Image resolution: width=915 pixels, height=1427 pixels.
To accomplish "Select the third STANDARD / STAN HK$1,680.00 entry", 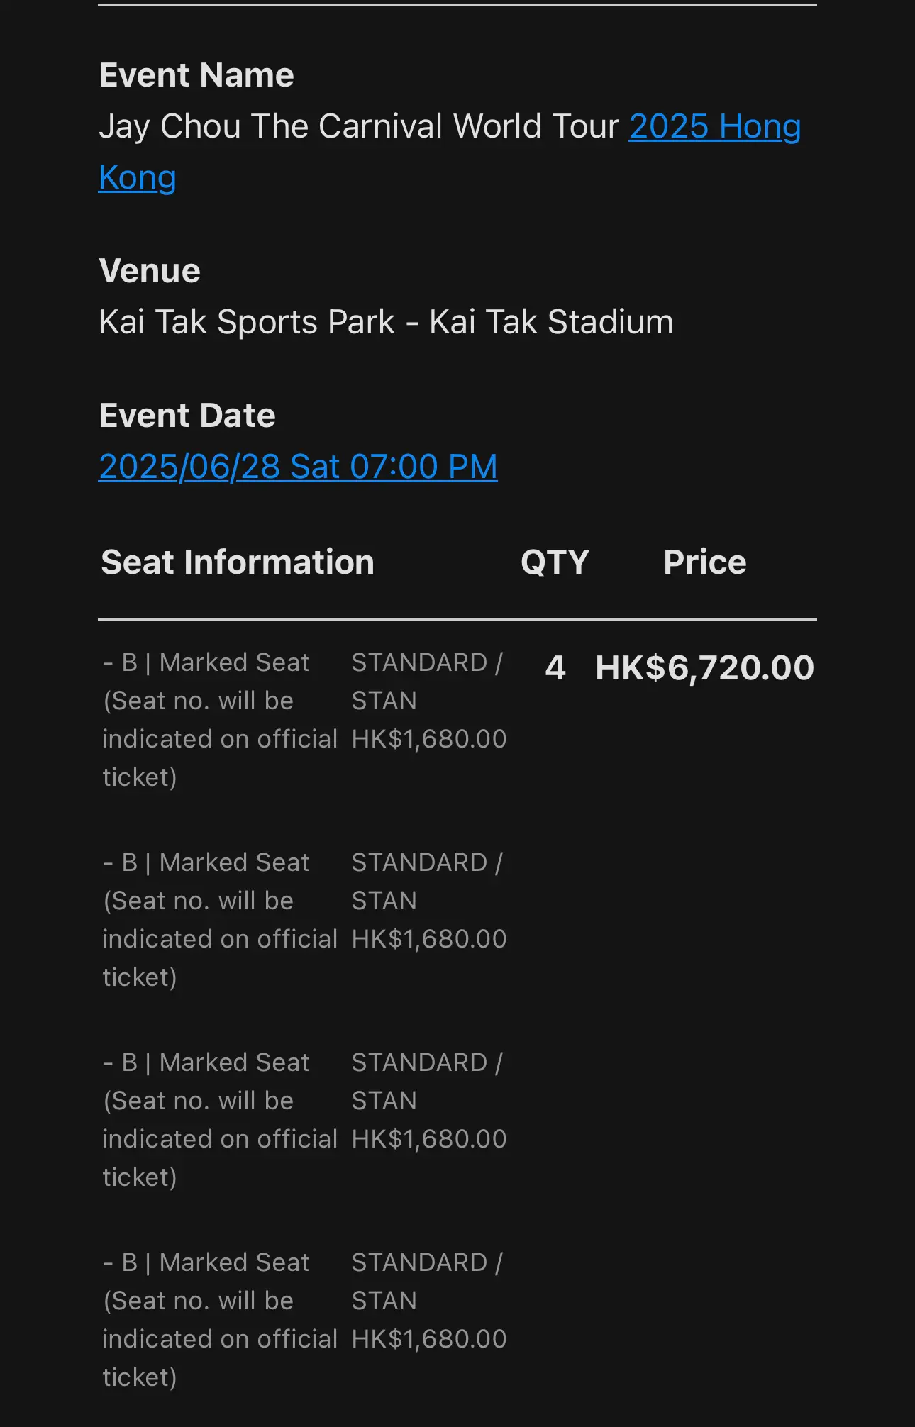I will click(429, 1101).
